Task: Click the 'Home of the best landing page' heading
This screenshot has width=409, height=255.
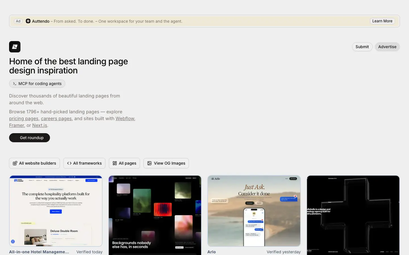Action: (x=68, y=66)
